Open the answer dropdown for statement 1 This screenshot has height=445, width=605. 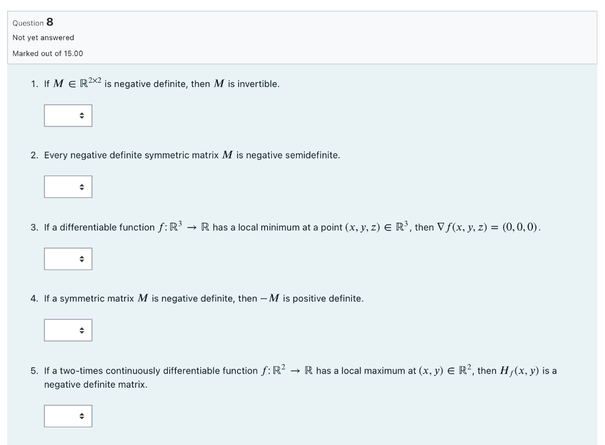click(x=67, y=115)
